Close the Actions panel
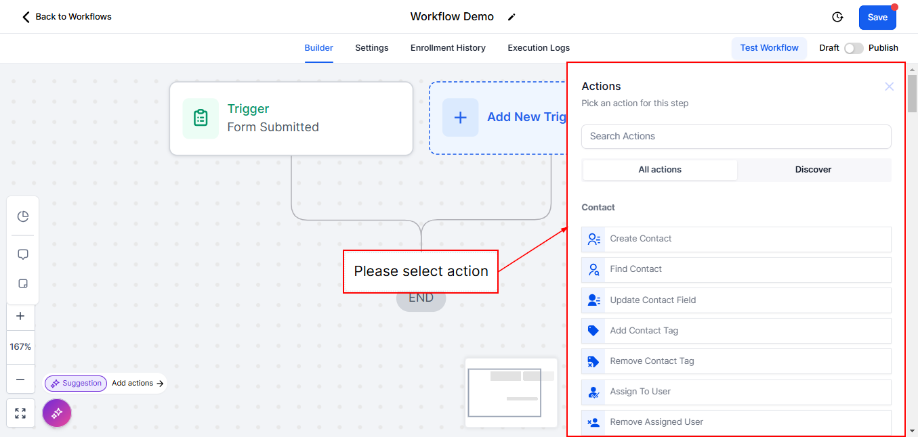The width and height of the screenshot is (918, 437). pyautogui.click(x=889, y=87)
